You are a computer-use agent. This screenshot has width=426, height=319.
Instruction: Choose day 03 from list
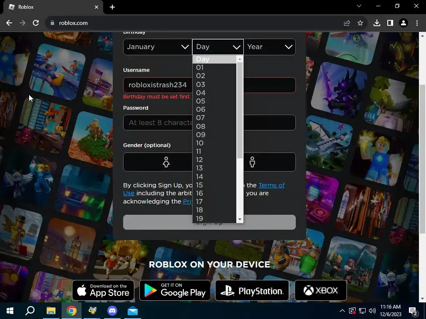[x=214, y=84]
